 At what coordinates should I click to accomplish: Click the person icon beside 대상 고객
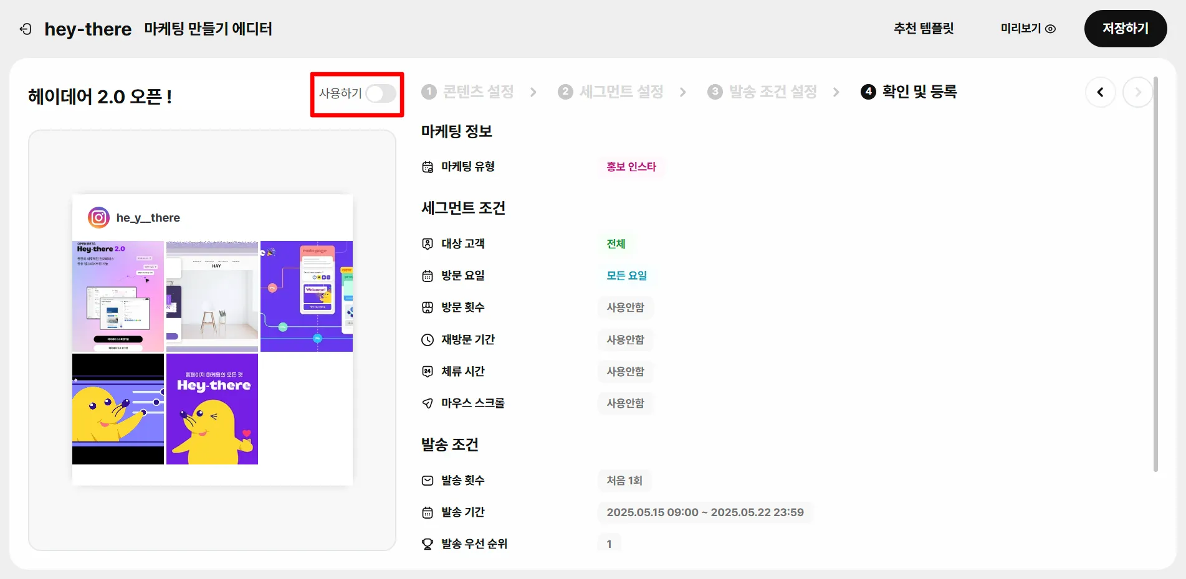tap(428, 244)
